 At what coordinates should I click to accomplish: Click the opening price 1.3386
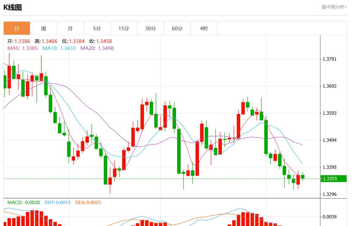pyautogui.click(x=22, y=41)
